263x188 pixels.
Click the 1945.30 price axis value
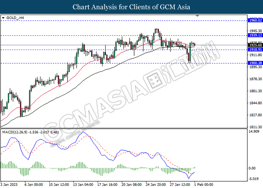pos(255,31)
